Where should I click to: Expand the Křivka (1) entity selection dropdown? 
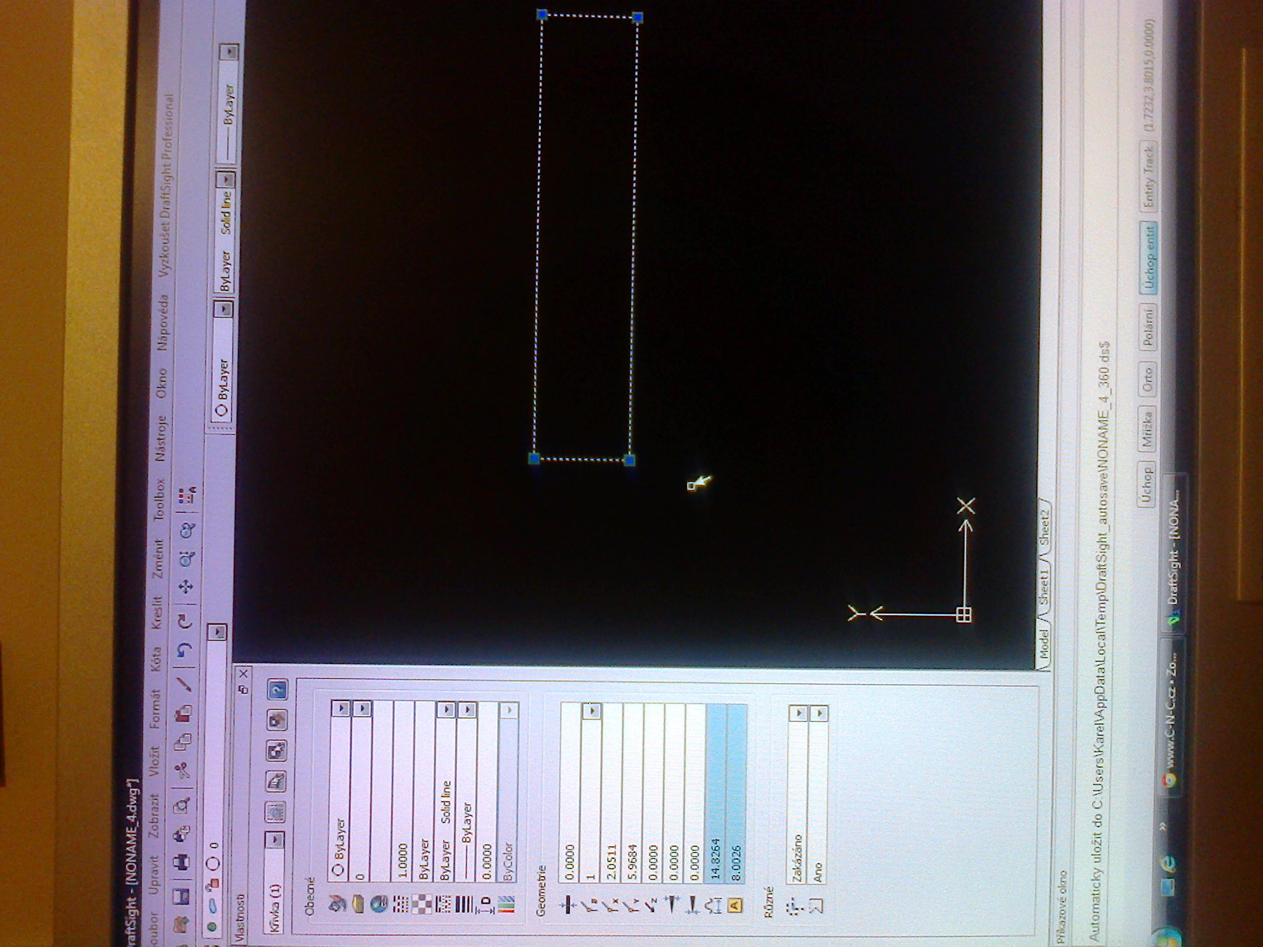click(276, 839)
